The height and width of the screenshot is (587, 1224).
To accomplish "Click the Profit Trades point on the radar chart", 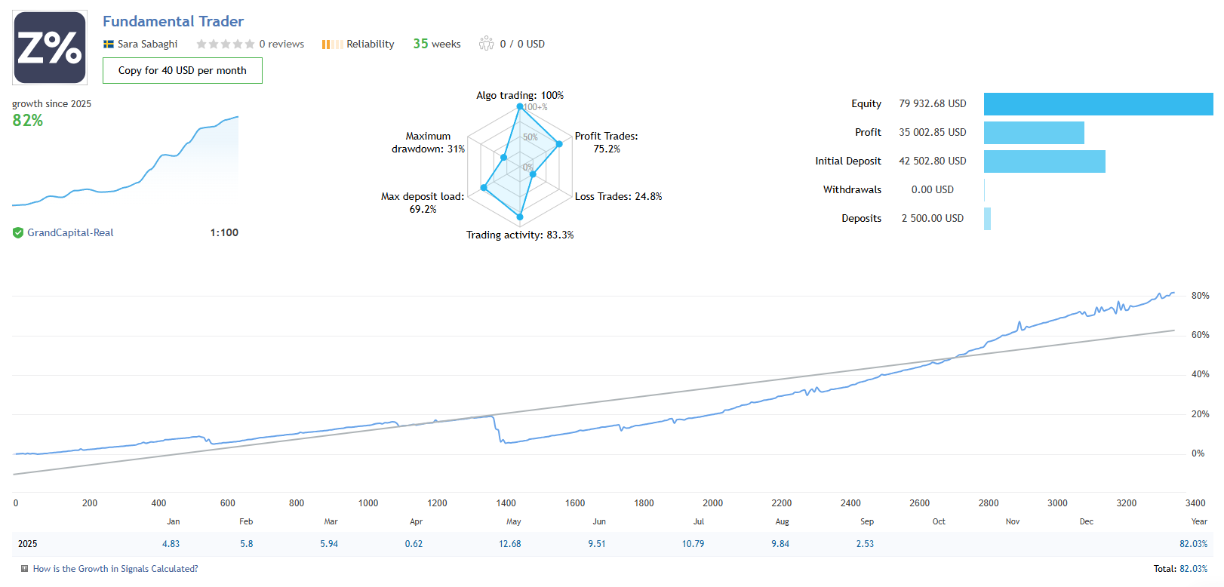I will [559, 143].
